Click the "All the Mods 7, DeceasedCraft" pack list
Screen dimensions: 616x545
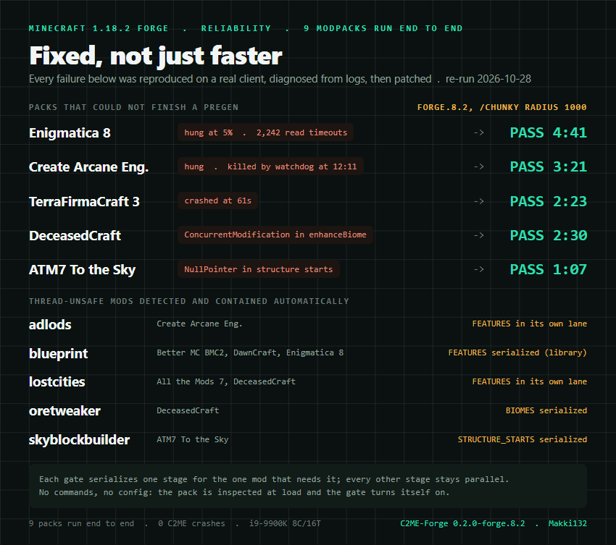pos(226,381)
